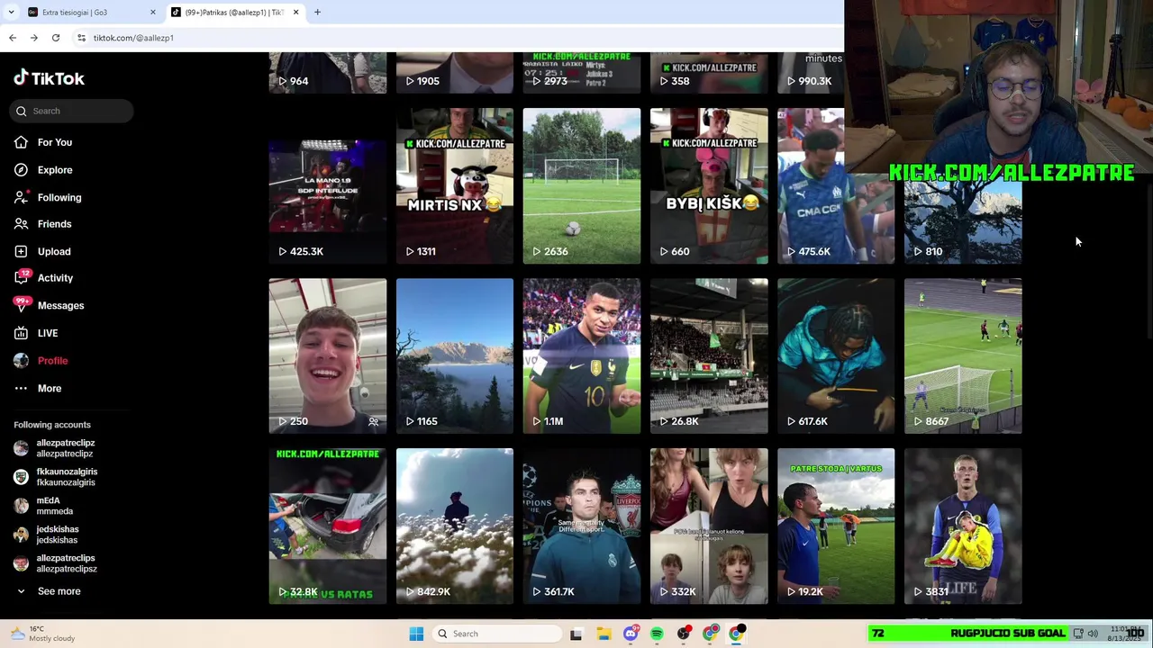This screenshot has width=1153, height=648.
Task: Open the video with 332K views
Action: point(709,526)
